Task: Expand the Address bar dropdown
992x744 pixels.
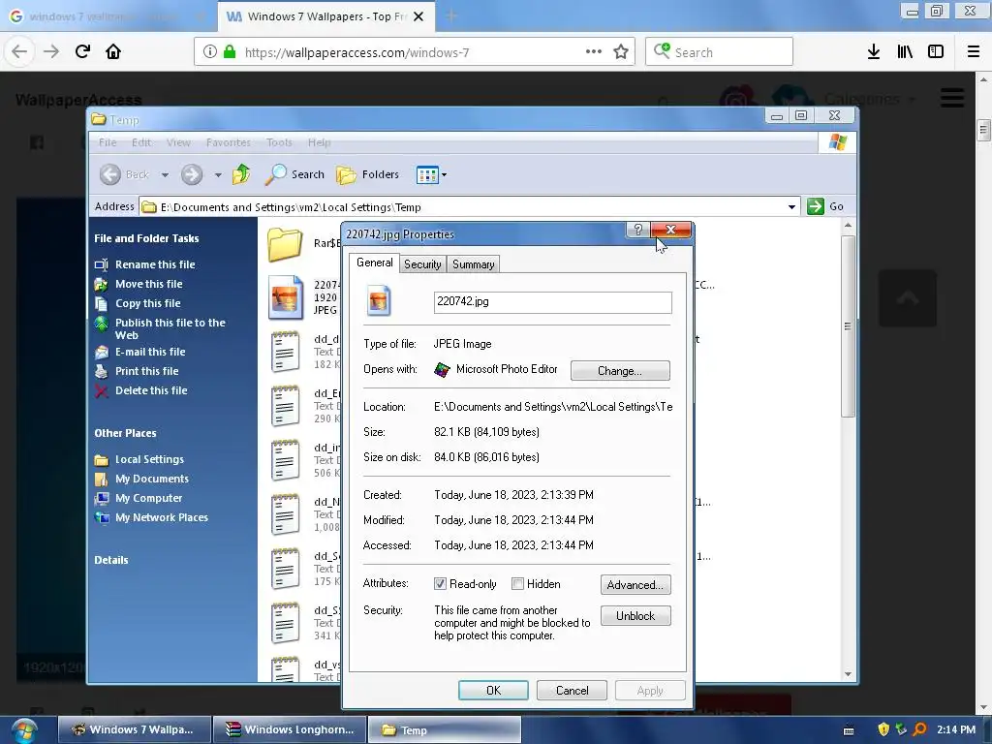Action: pos(791,207)
